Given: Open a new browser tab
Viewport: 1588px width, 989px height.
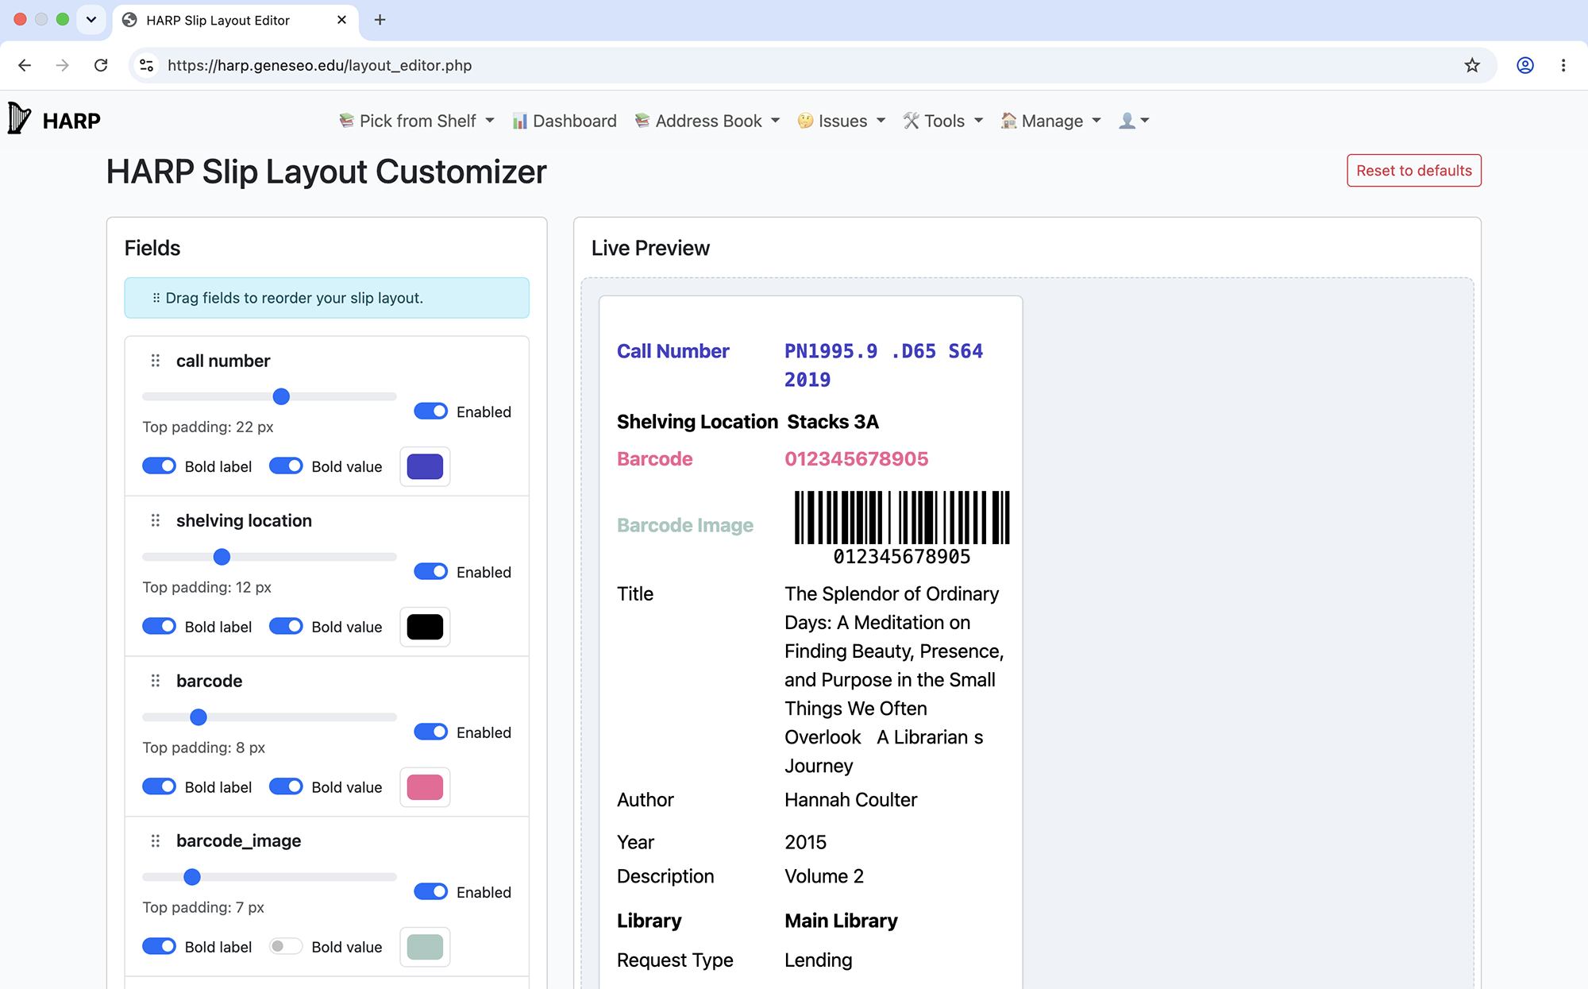Looking at the screenshot, I should [380, 20].
